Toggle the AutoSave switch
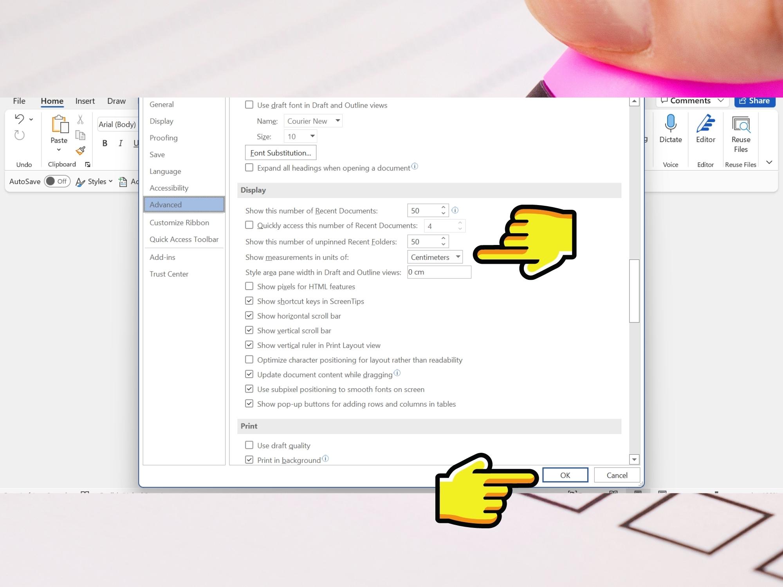The height and width of the screenshot is (587, 783). click(x=57, y=181)
